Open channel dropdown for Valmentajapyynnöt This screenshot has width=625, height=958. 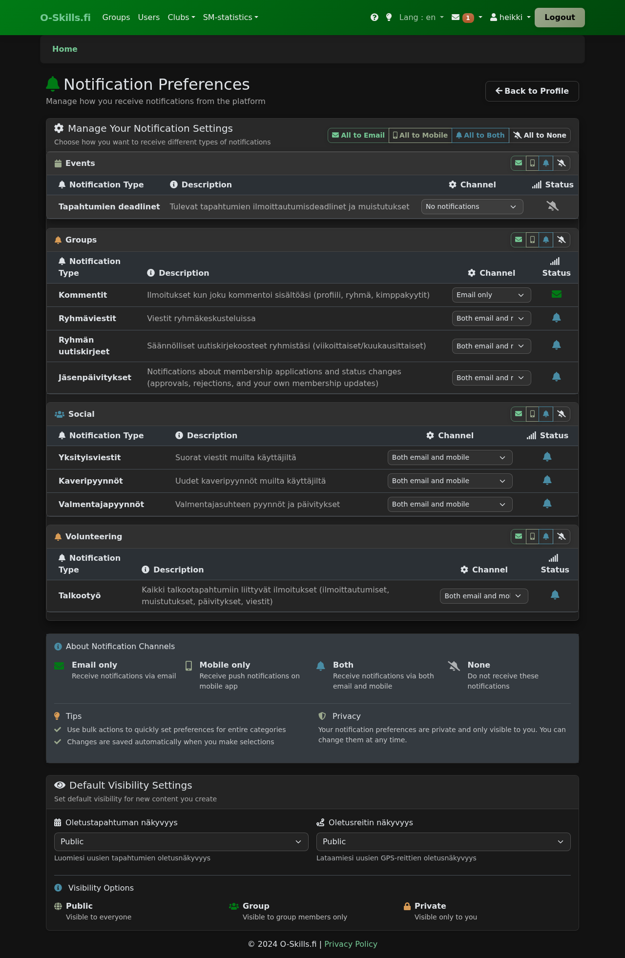click(x=450, y=504)
